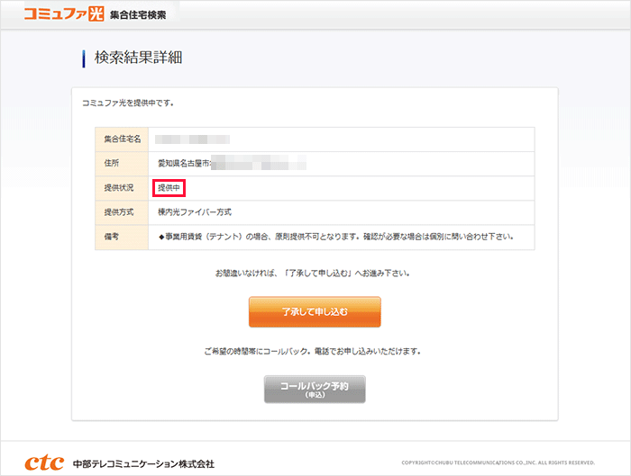Click the blurred building name value
The height and width of the screenshot is (476, 631).
192,139
